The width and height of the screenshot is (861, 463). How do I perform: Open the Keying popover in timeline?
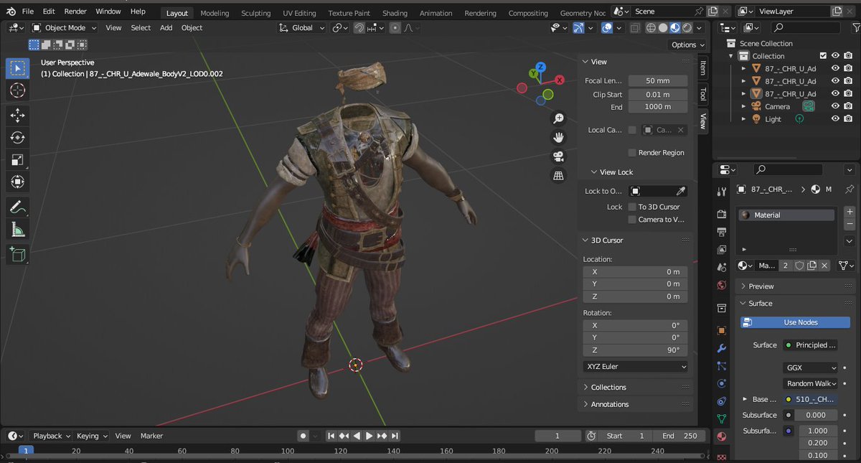(x=92, y=436)
